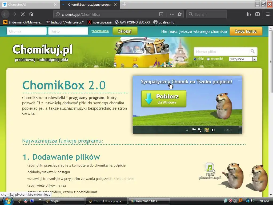This screenshot has height=205, width=273.
Task: Click the address bar URL chomikuj.pl/ChomikBox
Action: [x=81, y=14]
